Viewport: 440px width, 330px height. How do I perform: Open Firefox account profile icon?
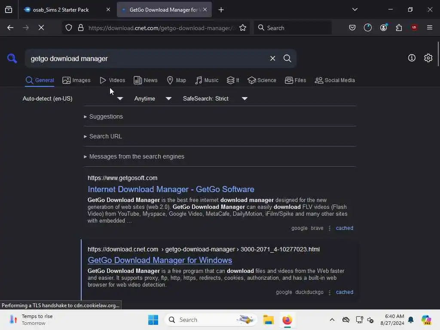coord(384,27)
